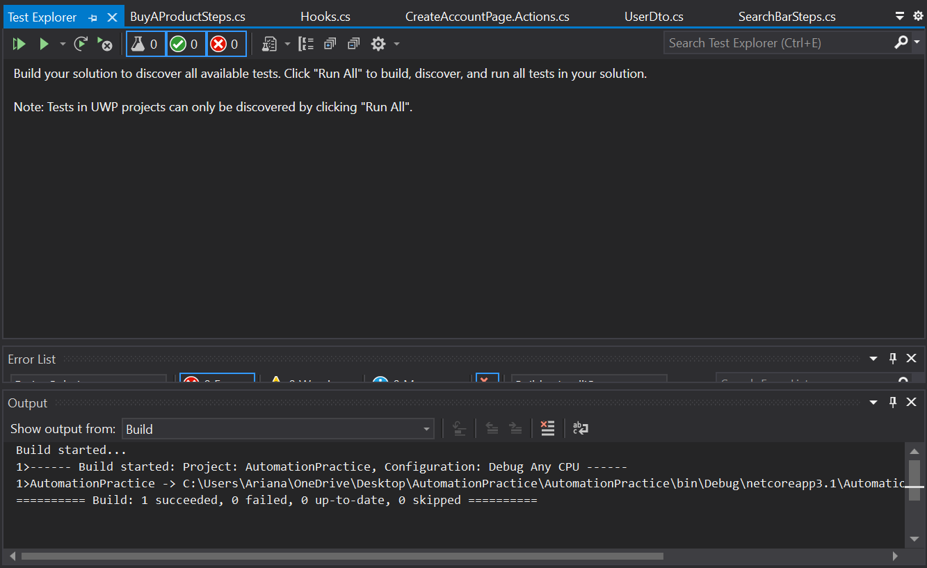Open the UserDto.cs tab
927x568 pixels.
pyautogui.click(x=654, y=17)
